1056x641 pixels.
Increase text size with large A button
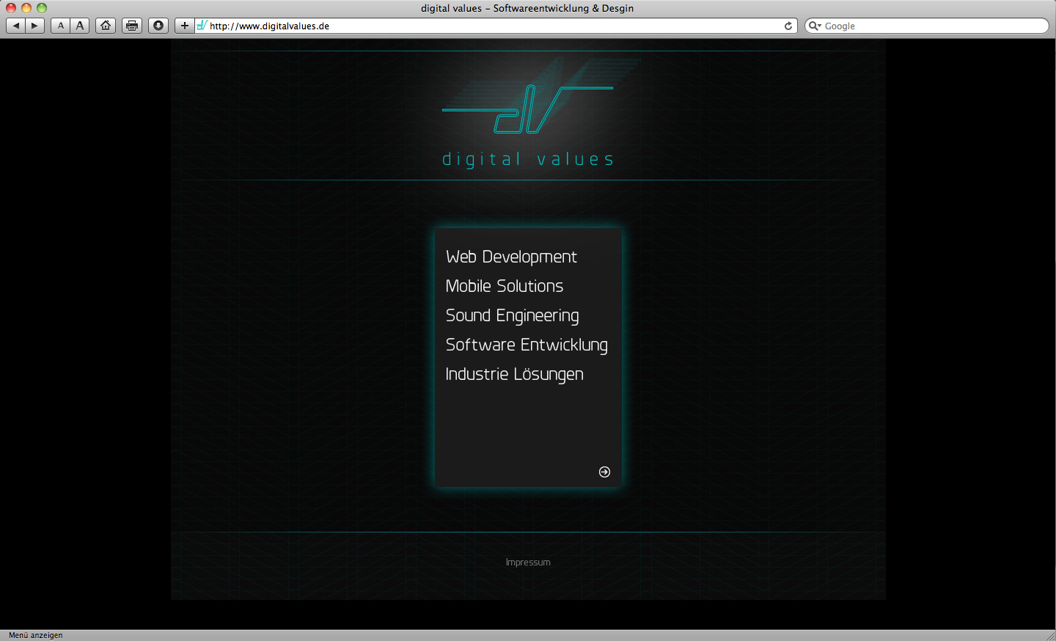(80, 26)
